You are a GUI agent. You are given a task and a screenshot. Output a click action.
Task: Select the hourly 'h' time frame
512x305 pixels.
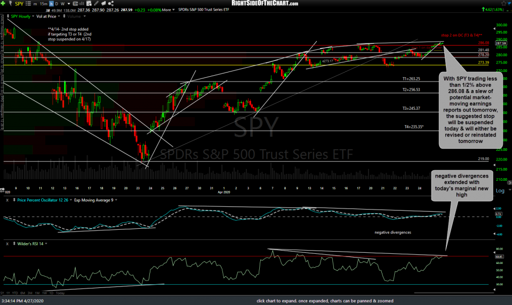[x=51, y=4]
